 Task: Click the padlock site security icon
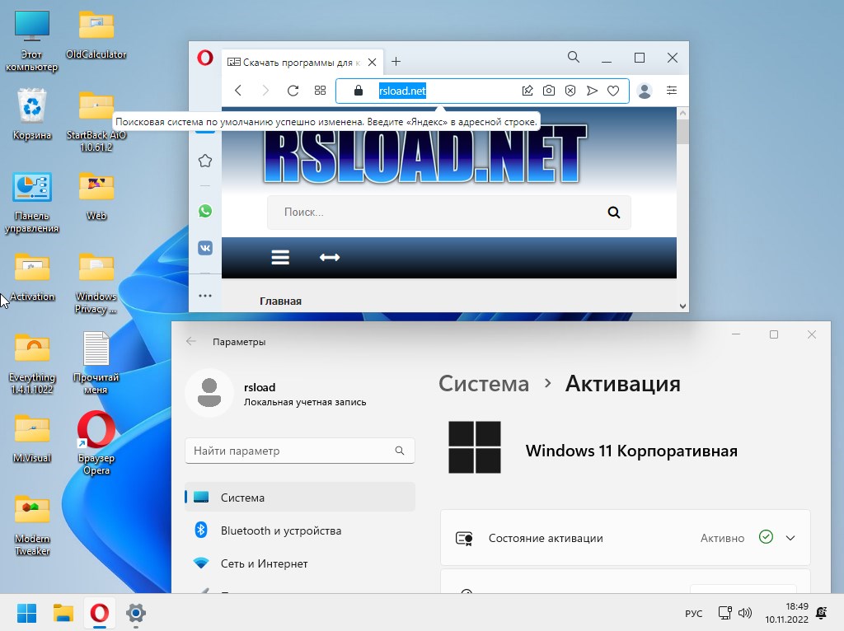(x=359, y=91)
